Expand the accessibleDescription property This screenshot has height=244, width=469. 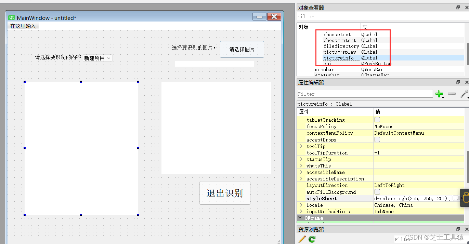(x=301, y=178)
